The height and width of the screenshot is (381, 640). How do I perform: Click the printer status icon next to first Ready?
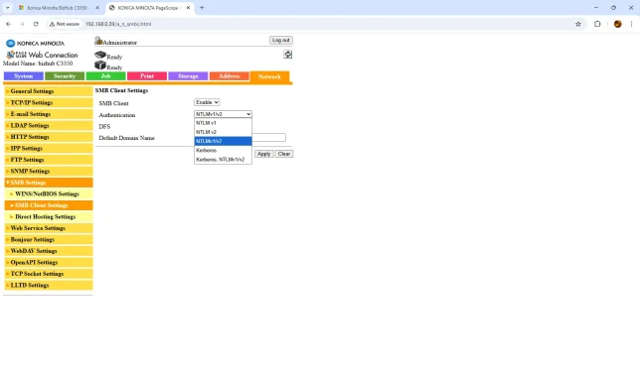100,55
